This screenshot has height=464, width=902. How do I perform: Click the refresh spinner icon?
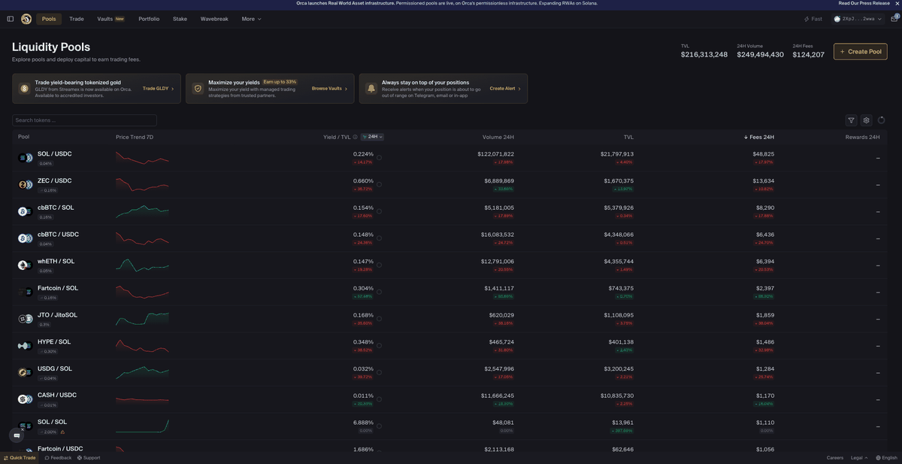881,120
